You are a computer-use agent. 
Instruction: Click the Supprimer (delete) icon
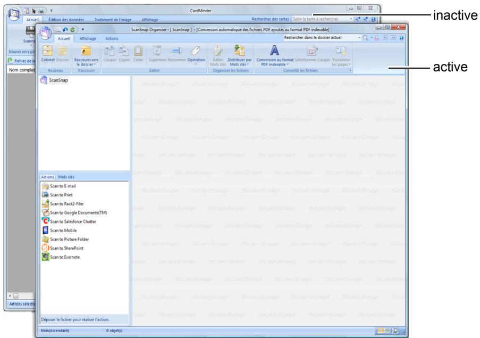click(x=157, y=51)
